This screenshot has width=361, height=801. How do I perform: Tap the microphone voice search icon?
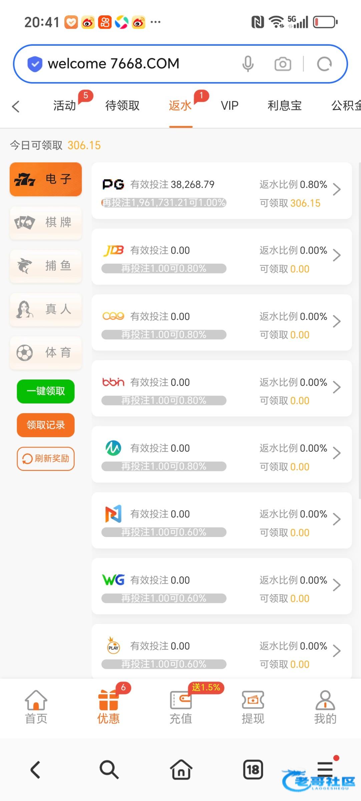pos(248,64)
